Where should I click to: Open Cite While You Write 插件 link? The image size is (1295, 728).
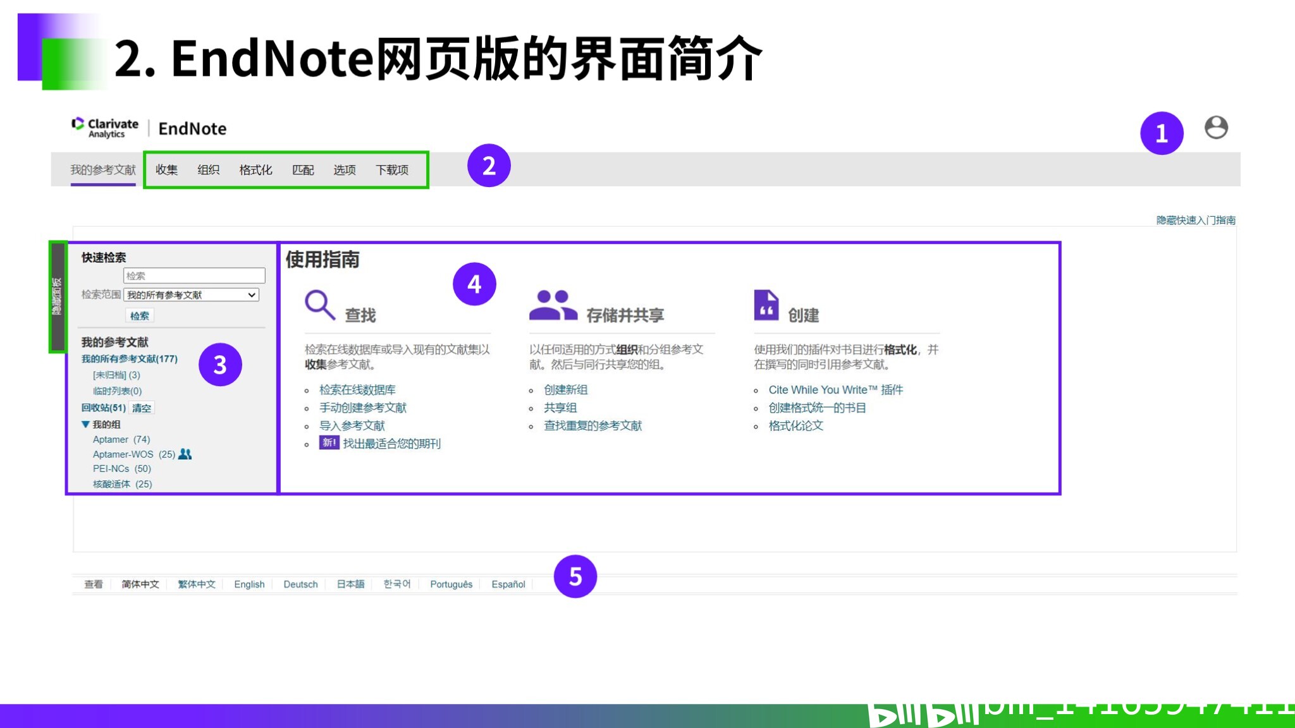(x=835, y=389)
